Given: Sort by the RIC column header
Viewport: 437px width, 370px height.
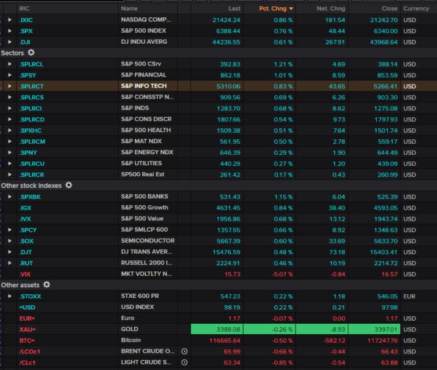Looking at the screenshot, I should (x=24, y=9).
